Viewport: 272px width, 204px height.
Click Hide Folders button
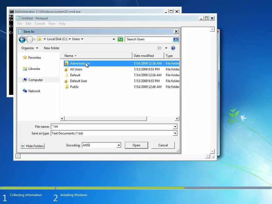click(x=32, y=146)
